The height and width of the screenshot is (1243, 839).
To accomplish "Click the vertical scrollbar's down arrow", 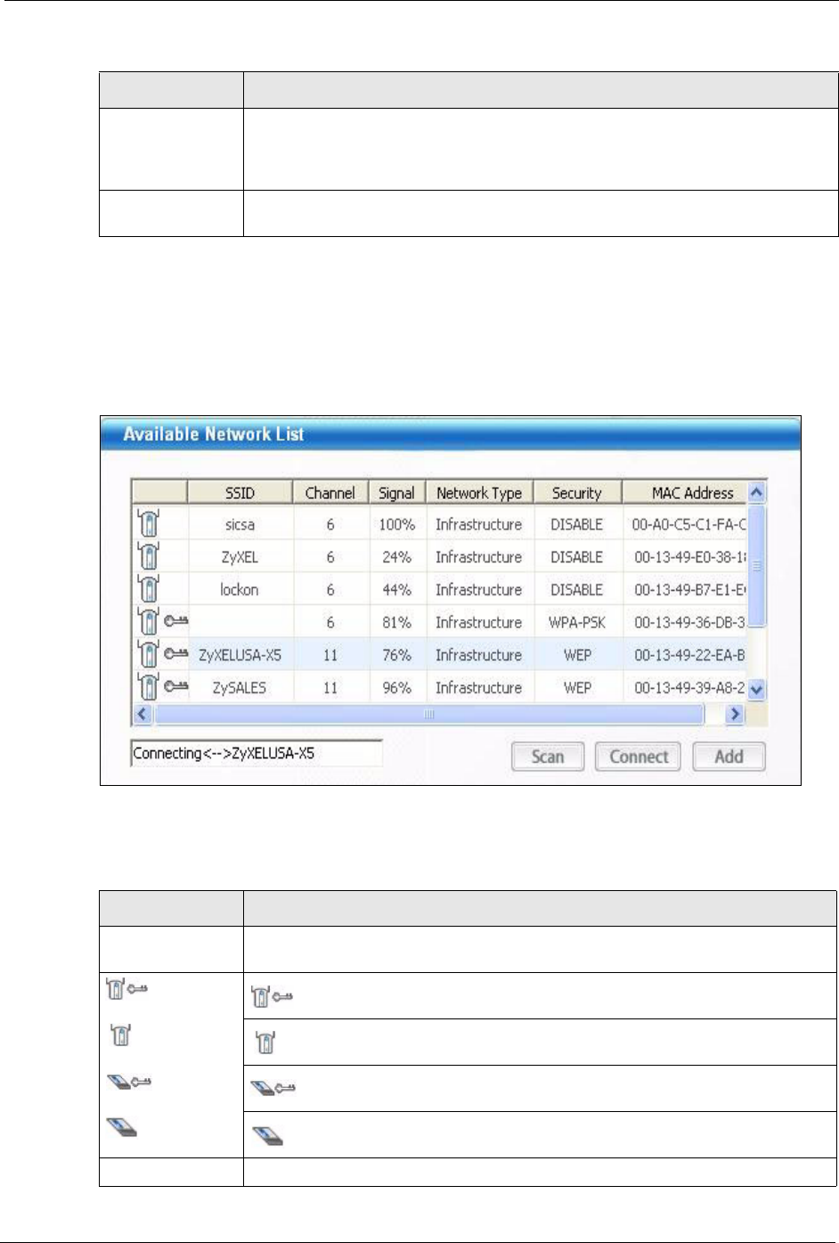I will coord(756,689).
